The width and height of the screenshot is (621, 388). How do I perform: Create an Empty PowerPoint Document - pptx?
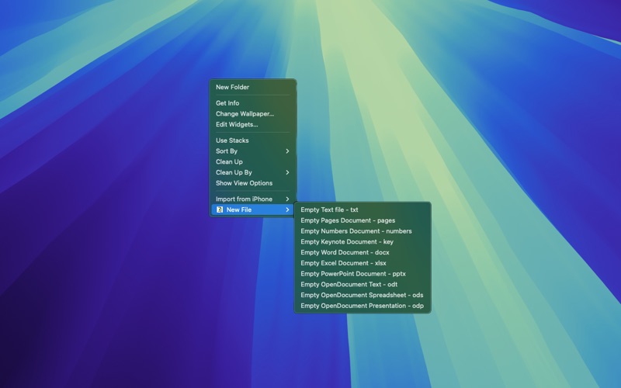pyautogui.click(x=363, y=274)
